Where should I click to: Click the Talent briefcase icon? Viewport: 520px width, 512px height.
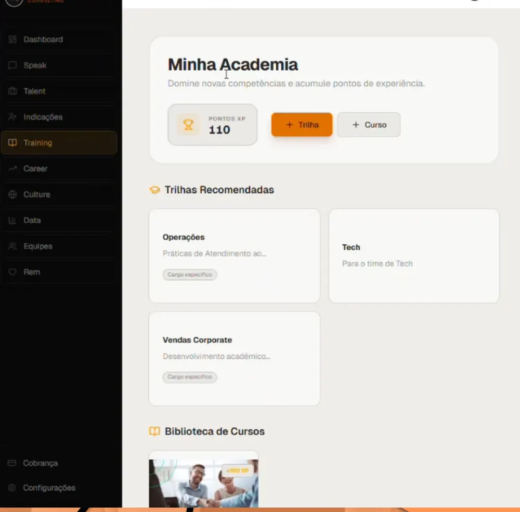(12, 91)
